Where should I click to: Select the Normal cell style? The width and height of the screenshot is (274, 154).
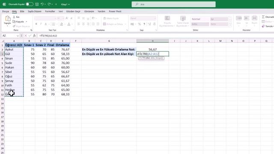[x=200, y=19]
